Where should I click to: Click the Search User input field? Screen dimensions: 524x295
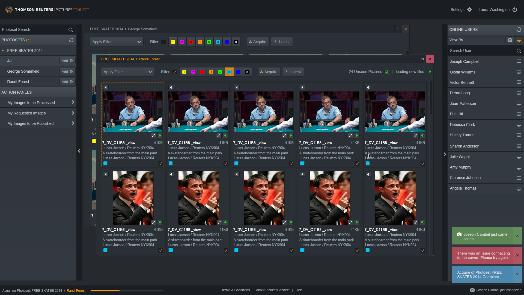click(482, 51)
